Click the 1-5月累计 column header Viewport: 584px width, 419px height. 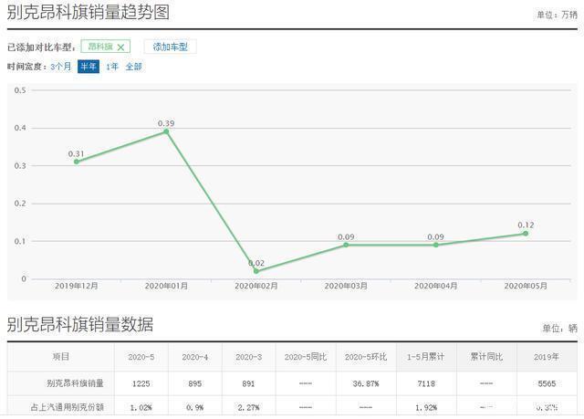pyautogui.click(x=426, y=357)
